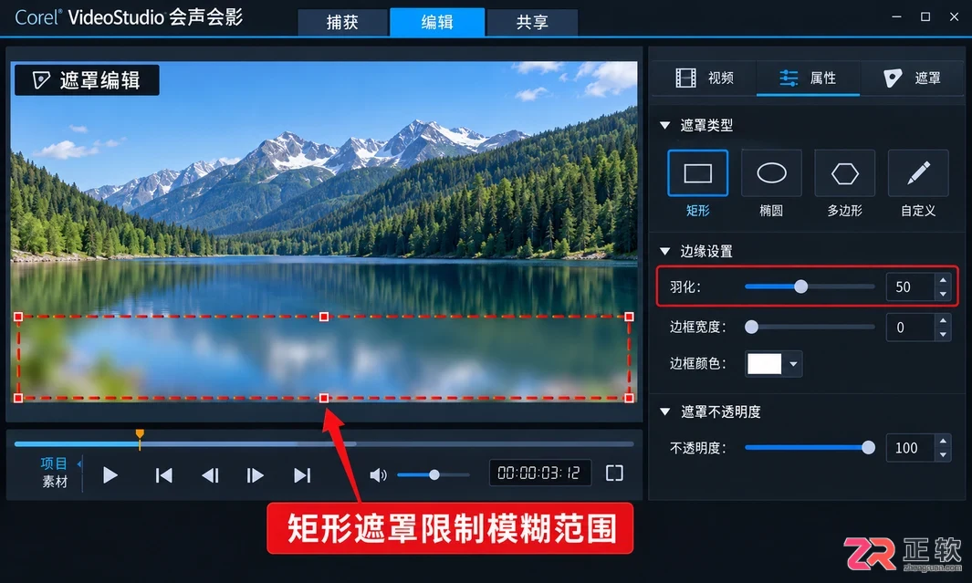Switch to the 遮罩 panel tab
The height and width of the screenshot is (583, 972).
click(x=911, y=78)
